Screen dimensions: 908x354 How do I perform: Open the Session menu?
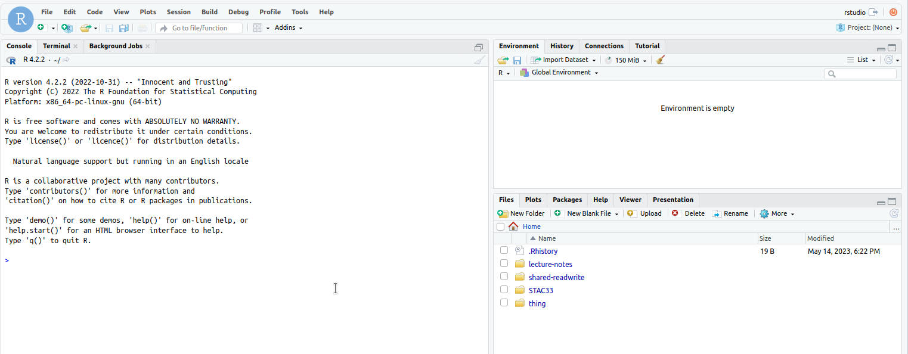point(178,12)
